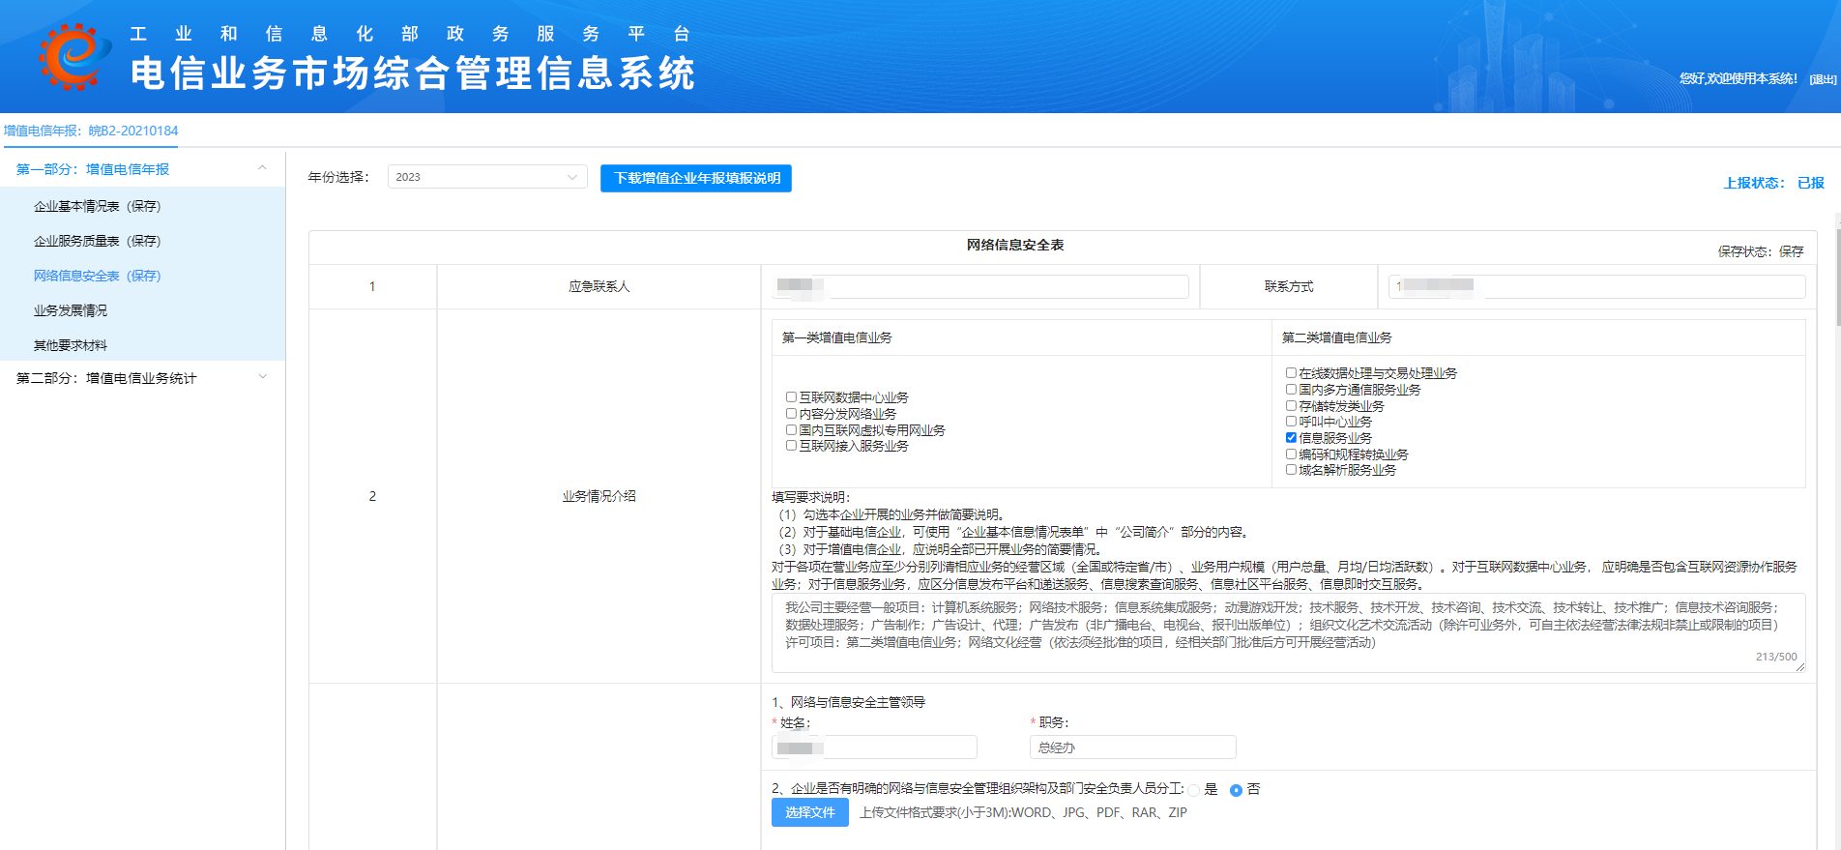Check 内容分发网络业务 checkbox
Screen dimensions: 1841x850
[791, 413]
